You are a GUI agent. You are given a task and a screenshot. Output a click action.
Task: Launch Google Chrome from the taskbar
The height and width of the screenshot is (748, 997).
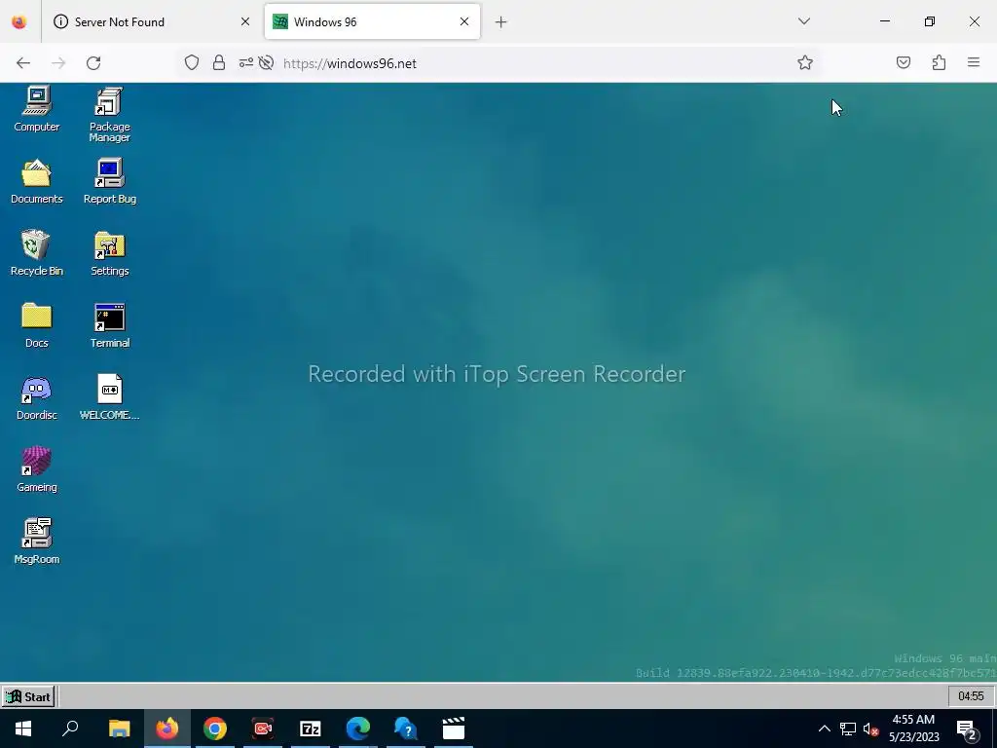click(x=215, y=729)
